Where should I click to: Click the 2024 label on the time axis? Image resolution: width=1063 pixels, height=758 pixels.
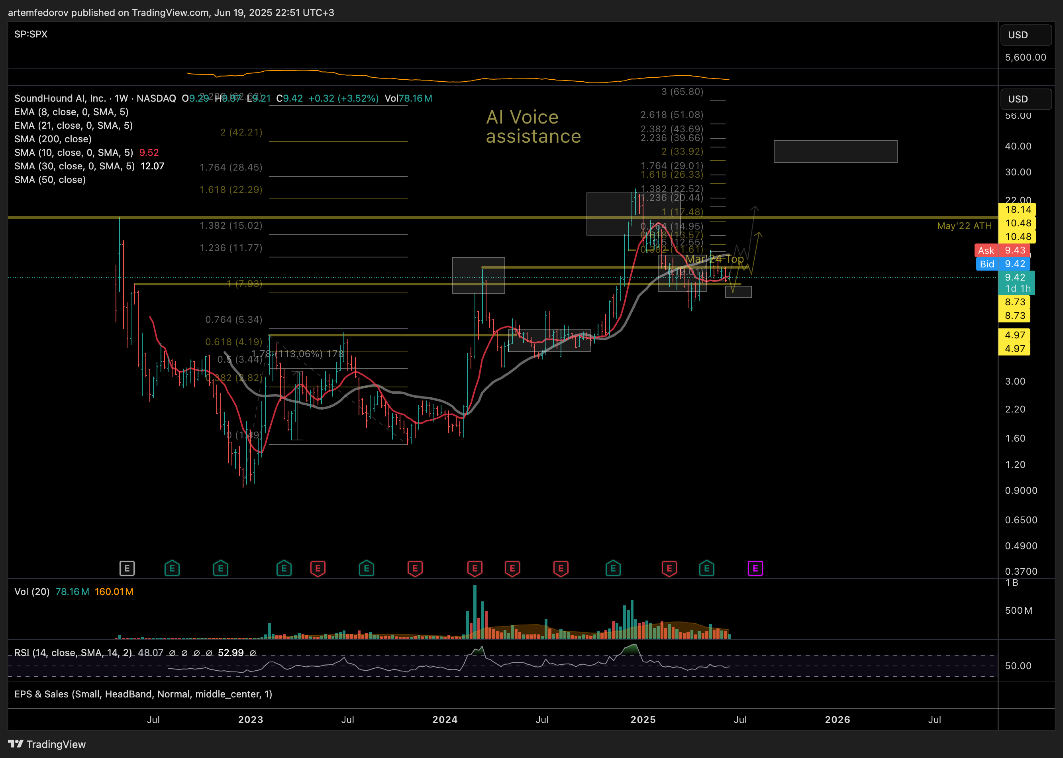(x=445, y=719)
